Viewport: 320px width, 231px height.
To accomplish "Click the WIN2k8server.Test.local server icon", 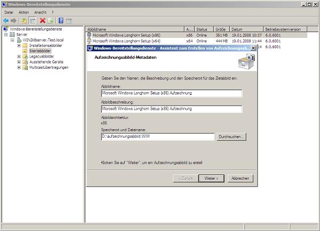I will [19, 40].
